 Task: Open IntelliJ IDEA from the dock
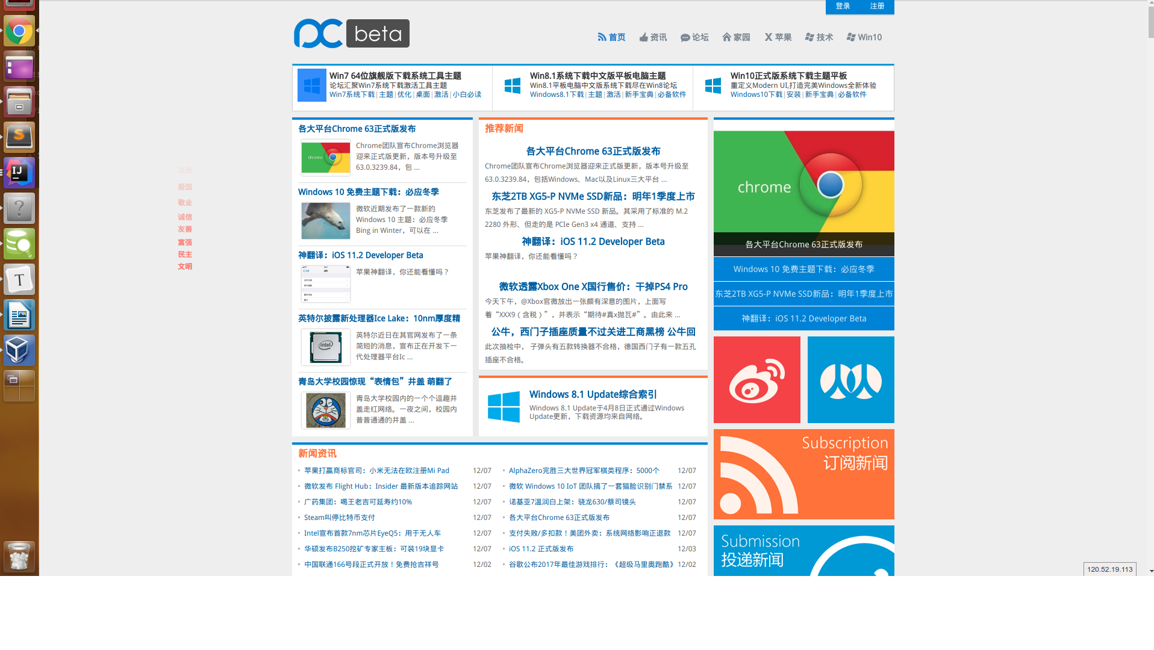[x=19, y=173]
